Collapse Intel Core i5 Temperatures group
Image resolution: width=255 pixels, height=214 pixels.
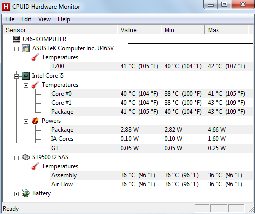pos(26,85)
